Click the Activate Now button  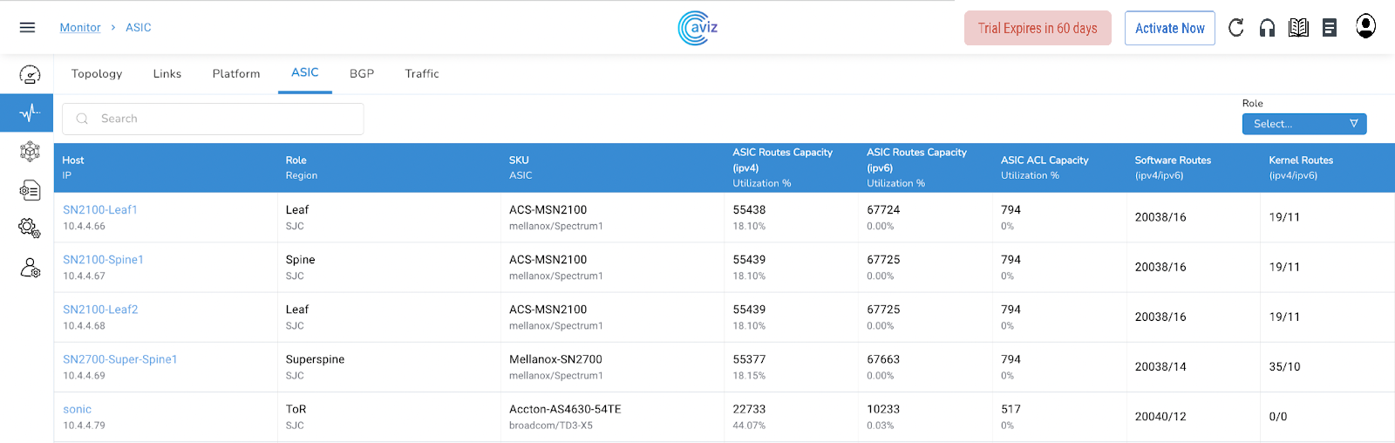[x=1169, y=28]
